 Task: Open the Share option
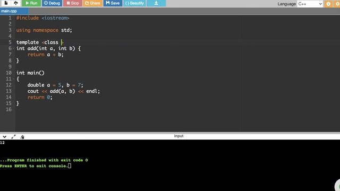point(92,3)
